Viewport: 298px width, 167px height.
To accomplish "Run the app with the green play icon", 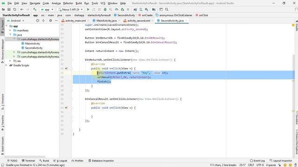I will click(x=88, y=9).
